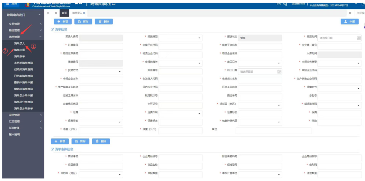Click the blue 申报 submit button
Screen dimensions: 365x181
pos(349,21)
